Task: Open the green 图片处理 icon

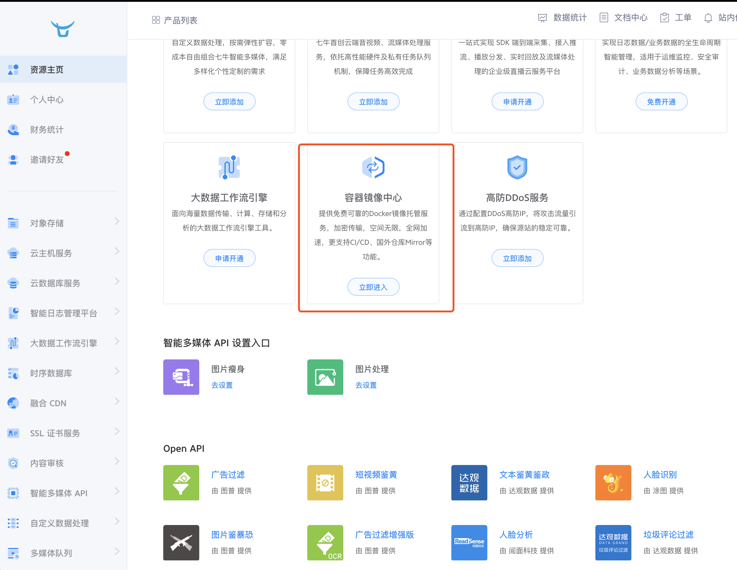Action: [325, 377]
